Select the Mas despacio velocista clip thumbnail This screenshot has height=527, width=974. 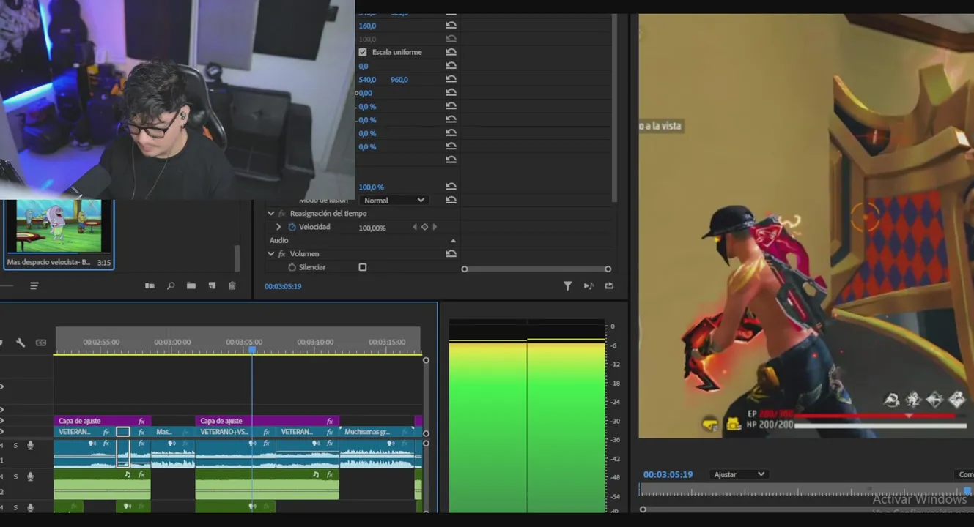point(59,226)
